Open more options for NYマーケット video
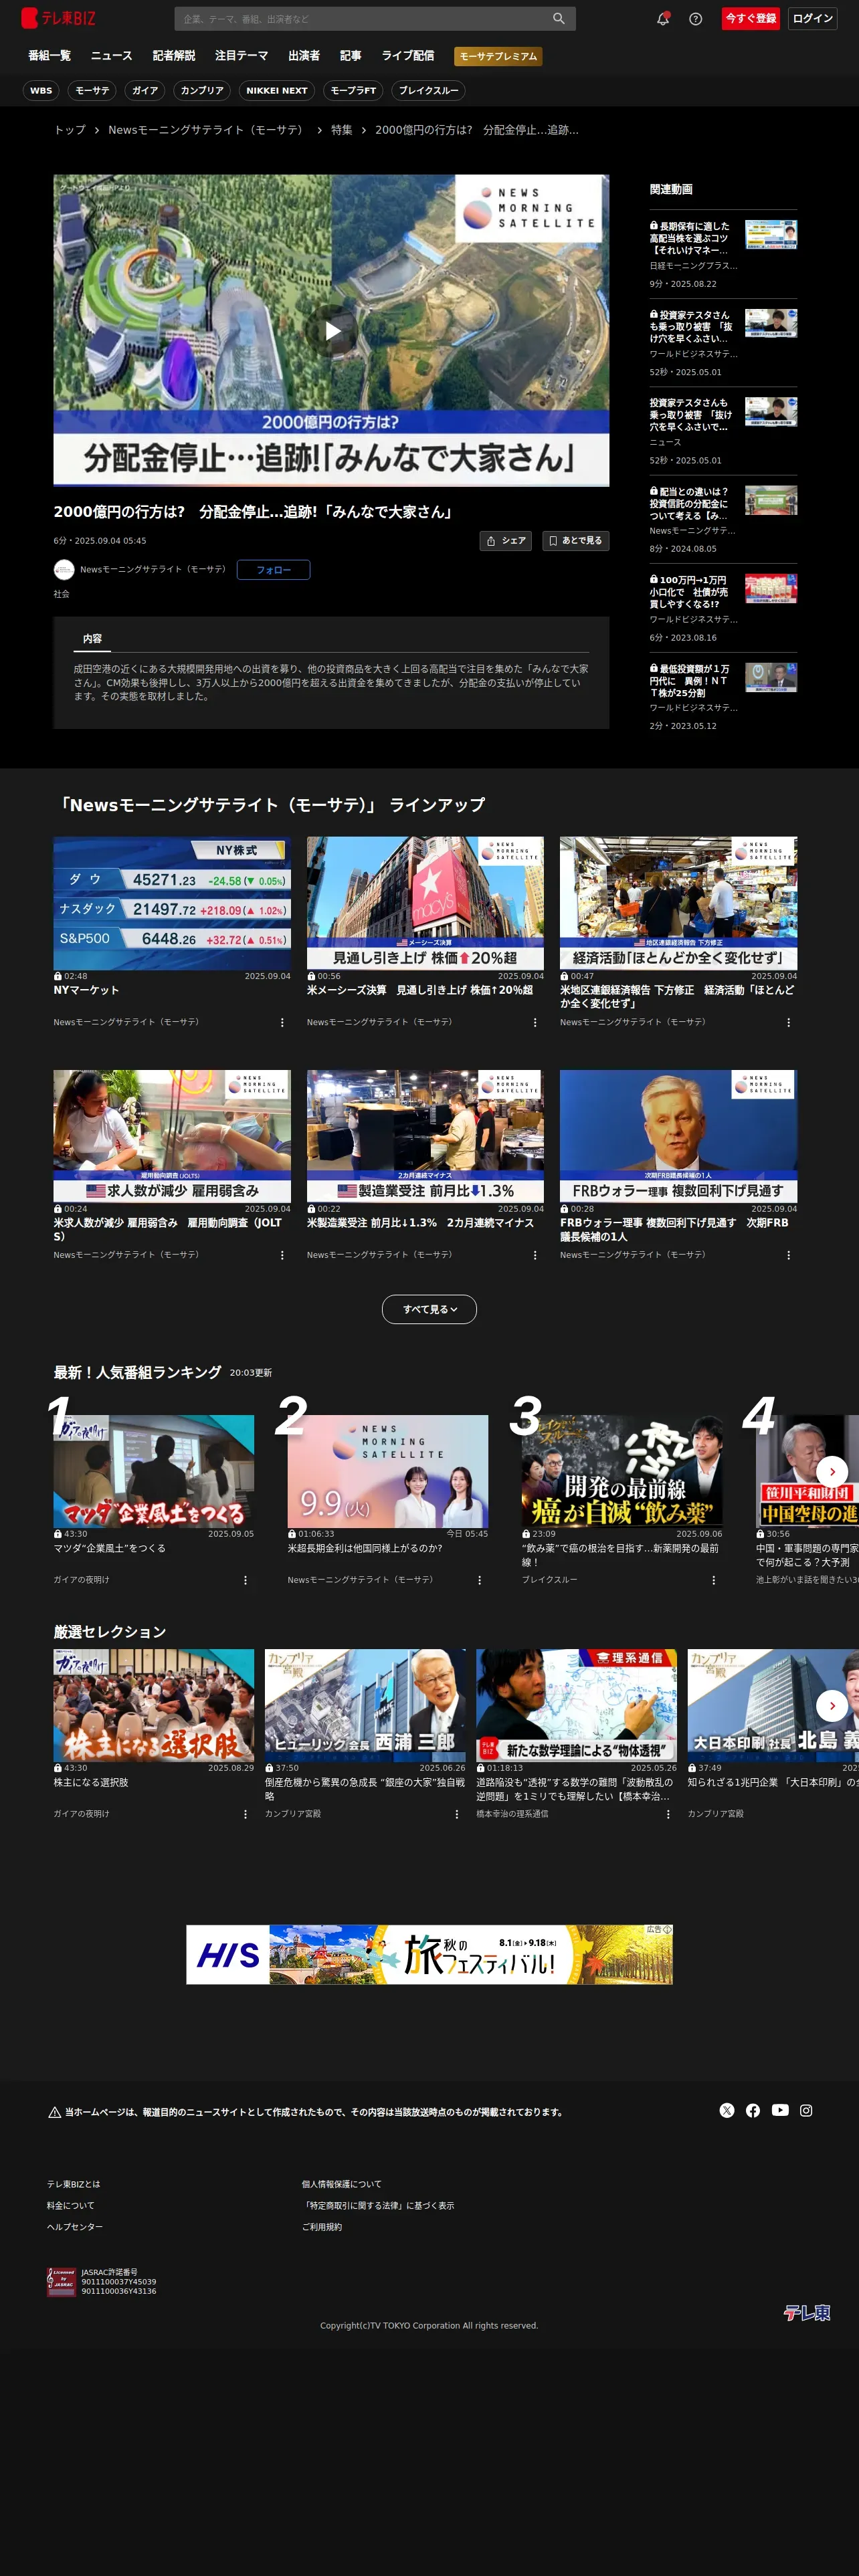 pos(282,1022)
